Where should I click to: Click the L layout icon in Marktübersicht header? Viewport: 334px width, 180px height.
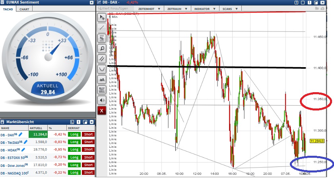[72, 122]
